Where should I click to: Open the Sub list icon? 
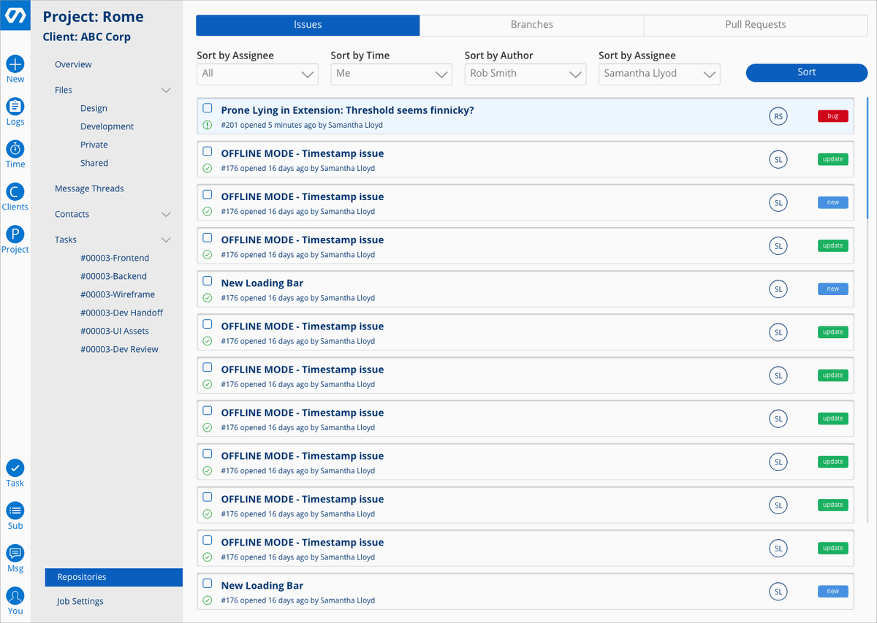point(15,511)
